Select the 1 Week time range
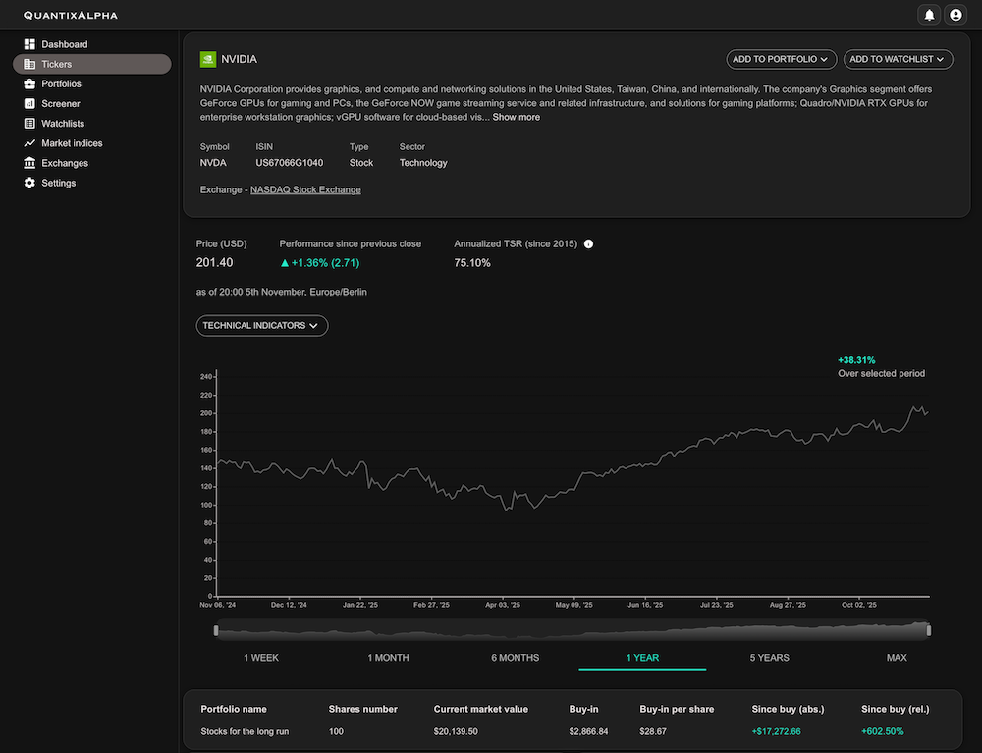The image size is (982, 753). pos(261,657)
